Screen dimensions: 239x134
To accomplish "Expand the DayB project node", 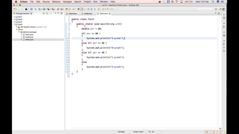I will (14, 19).
